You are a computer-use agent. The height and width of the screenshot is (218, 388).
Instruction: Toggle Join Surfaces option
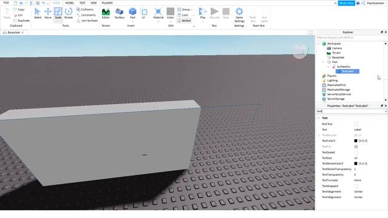click(87, 21)
